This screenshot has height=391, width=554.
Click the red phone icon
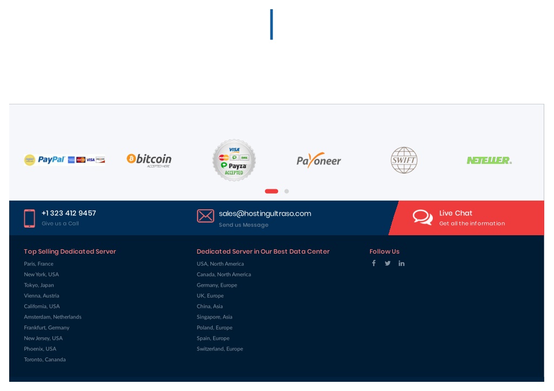(29, 218)
